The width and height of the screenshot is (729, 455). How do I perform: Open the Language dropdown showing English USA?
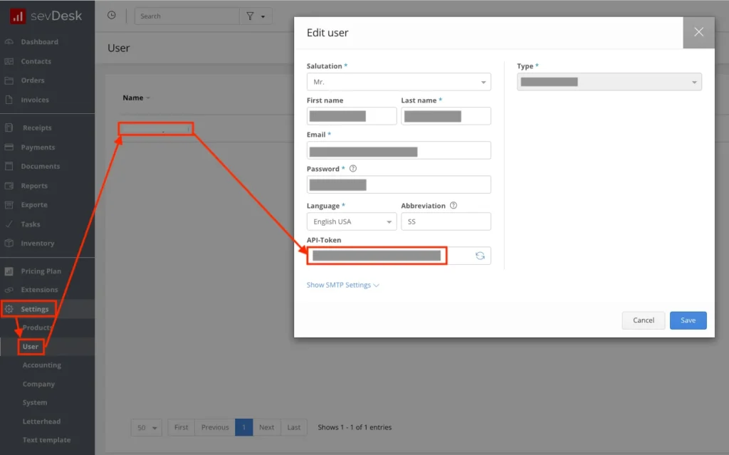click(352, 221)
